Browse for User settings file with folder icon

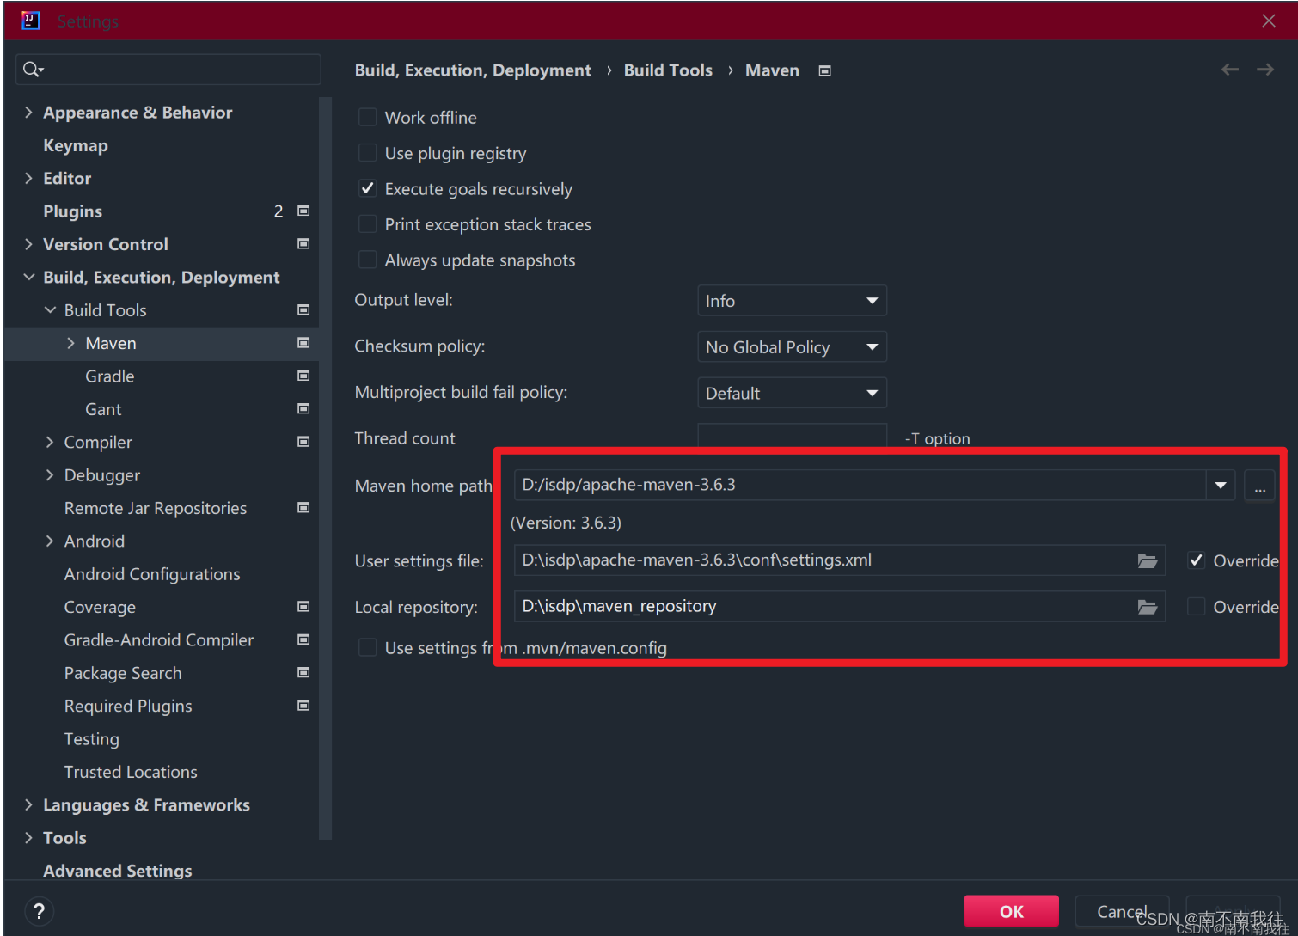point(1148,560)
